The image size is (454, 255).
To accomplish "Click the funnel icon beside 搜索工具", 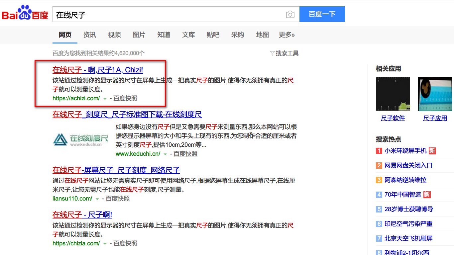I will [x=273, y=53].
